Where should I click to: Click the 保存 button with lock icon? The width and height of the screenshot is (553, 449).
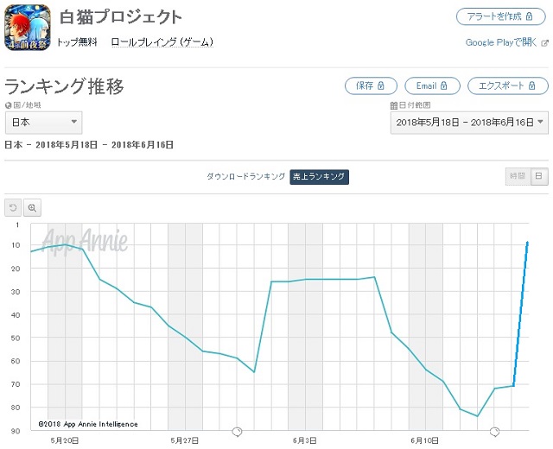[x=371, y=85]
